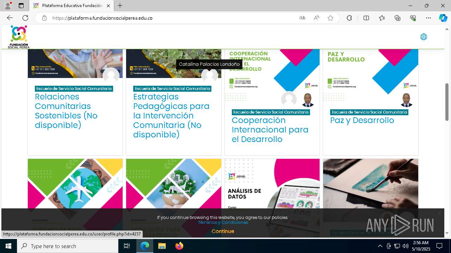
Task: Open the Análisis de Datos course thumbnail
Action: click(x=272, y=183)
